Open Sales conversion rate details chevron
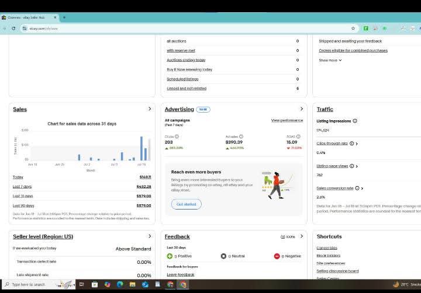421x293 pixels. click(x=362, y=189)
